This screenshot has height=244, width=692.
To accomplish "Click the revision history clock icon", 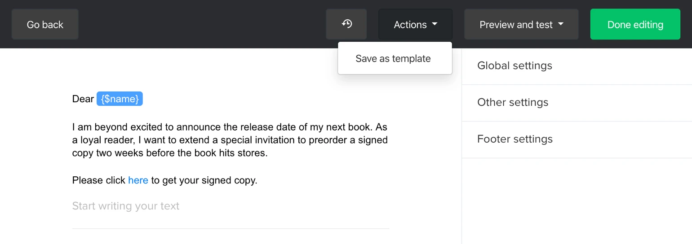I will (x=346, y=24).
